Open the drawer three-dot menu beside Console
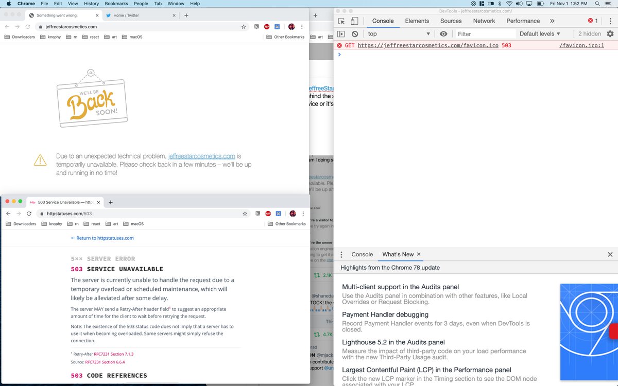The width and height of the screenshot is (618, 386). point(341,254)
